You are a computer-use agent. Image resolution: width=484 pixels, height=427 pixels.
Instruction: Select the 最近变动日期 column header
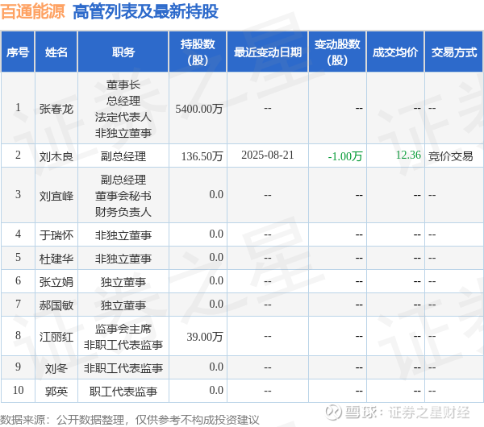coord(268,52)
